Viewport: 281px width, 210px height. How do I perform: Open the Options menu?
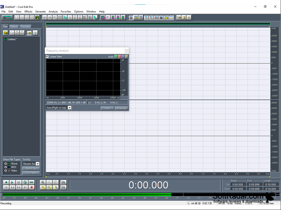click(x=79, y=12)
